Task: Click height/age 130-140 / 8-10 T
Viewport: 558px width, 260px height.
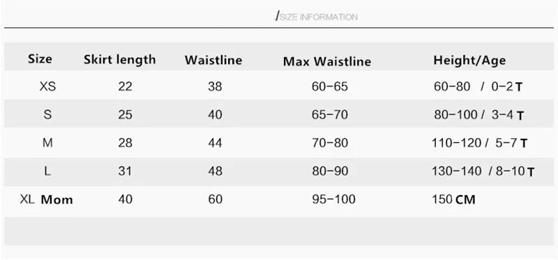Action: point(483,171)
